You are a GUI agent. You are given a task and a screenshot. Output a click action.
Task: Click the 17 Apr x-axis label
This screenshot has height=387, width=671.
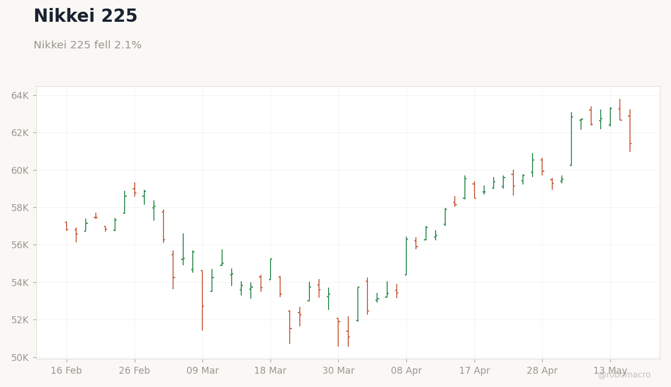(x=474, y=371)
